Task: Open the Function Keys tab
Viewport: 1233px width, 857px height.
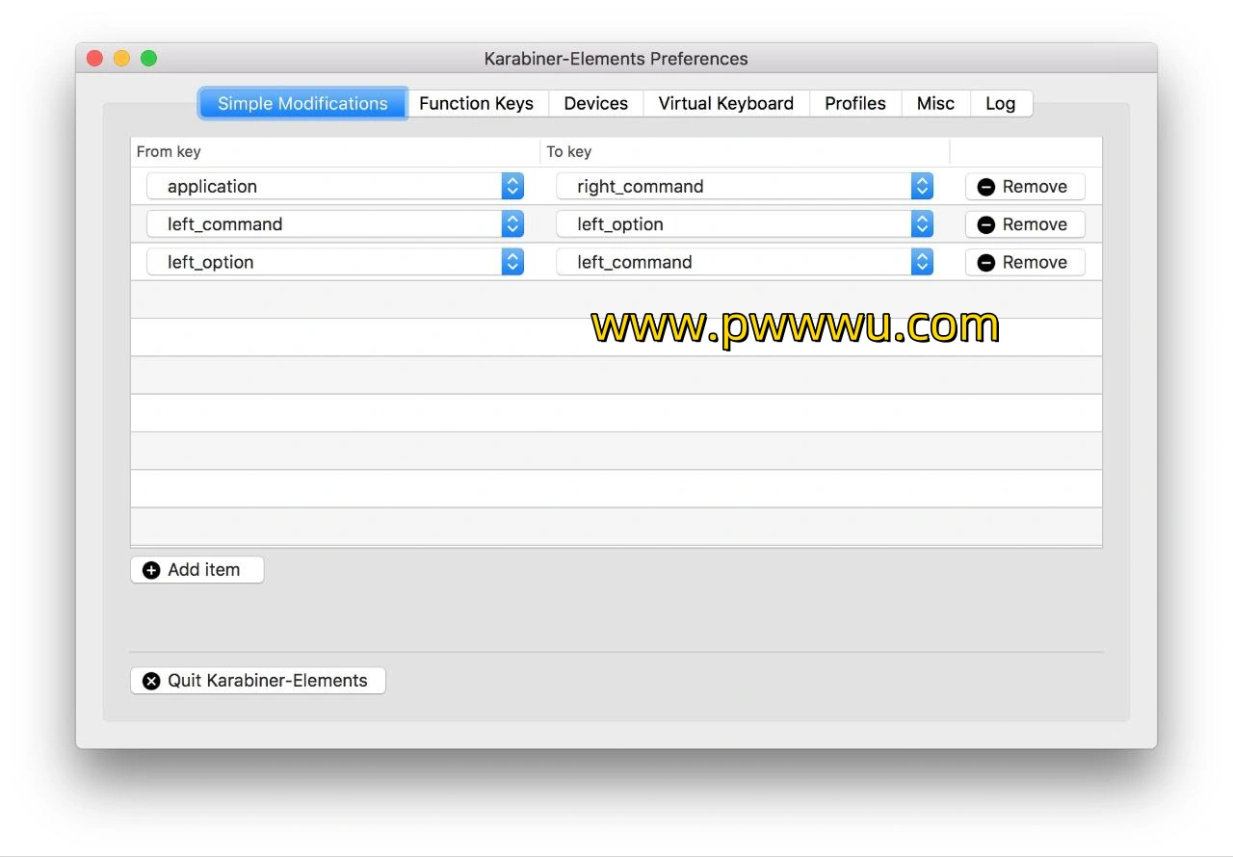Action: coord(477,103)
